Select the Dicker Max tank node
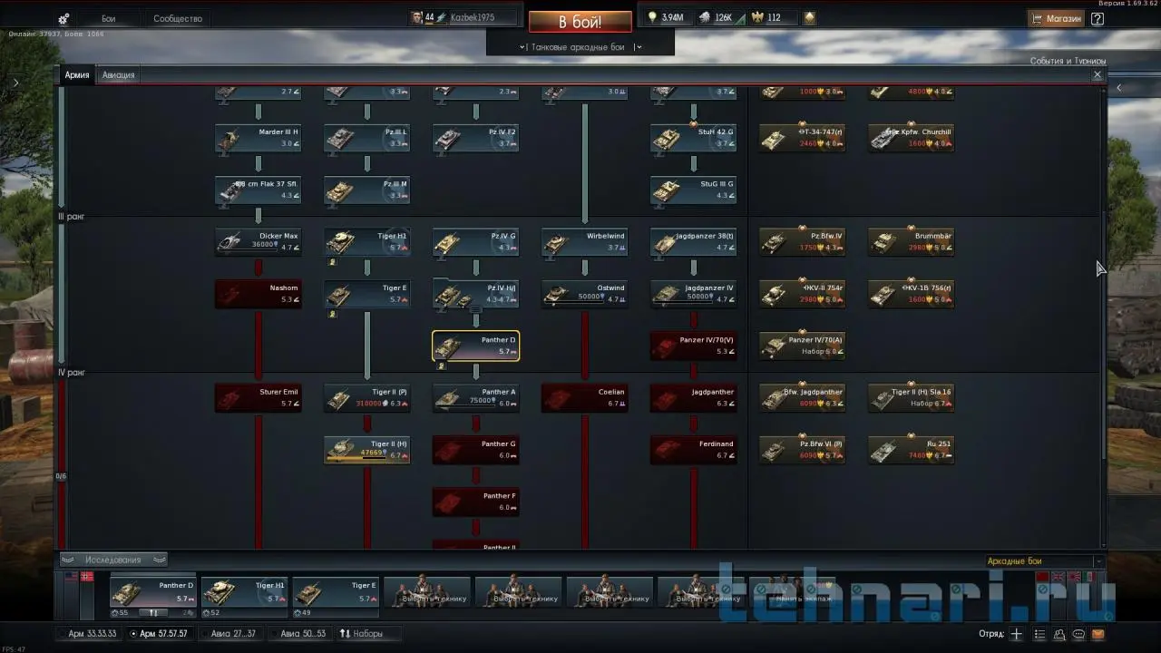Viewport: 1161px width, 653px height. (x=259, y=241)
